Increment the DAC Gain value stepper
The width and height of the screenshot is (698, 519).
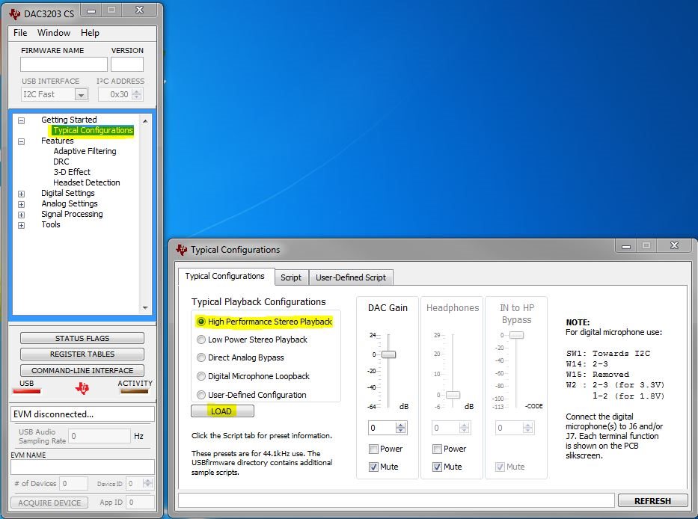[x=401, y=425]
